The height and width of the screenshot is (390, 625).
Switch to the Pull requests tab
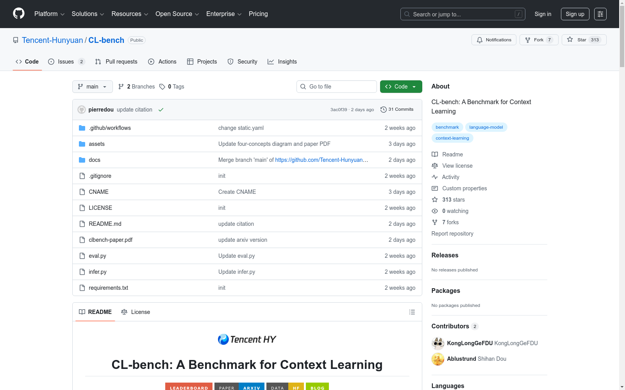tap(116, 62)
